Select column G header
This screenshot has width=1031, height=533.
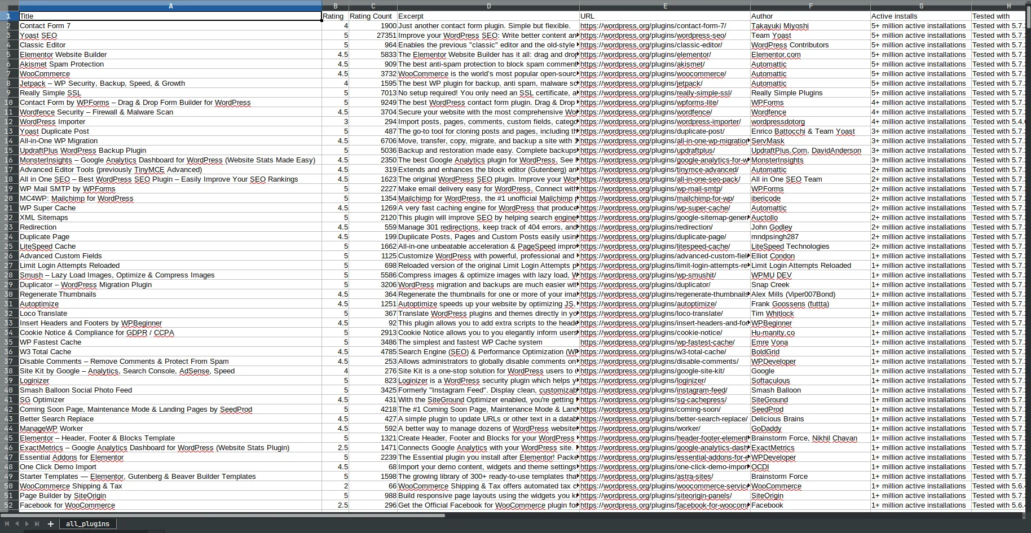tap(921, 6)
